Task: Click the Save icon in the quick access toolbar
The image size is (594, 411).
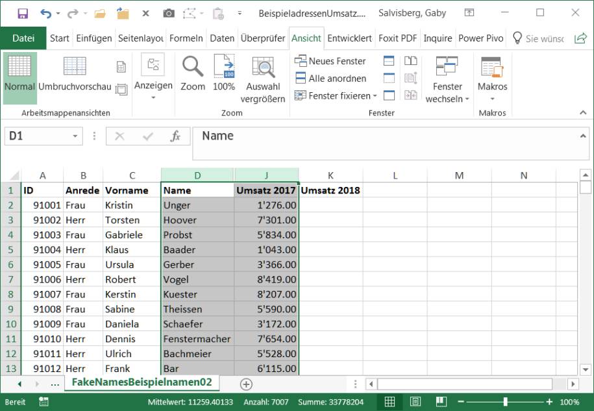Action: tap(23, 14)
